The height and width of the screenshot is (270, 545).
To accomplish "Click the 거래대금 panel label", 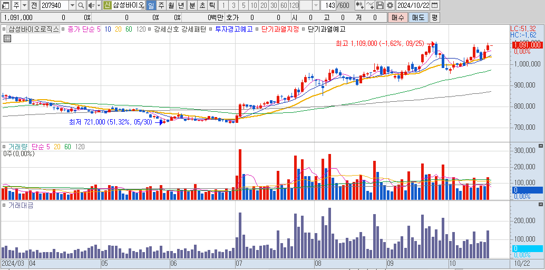I will 21,205.
